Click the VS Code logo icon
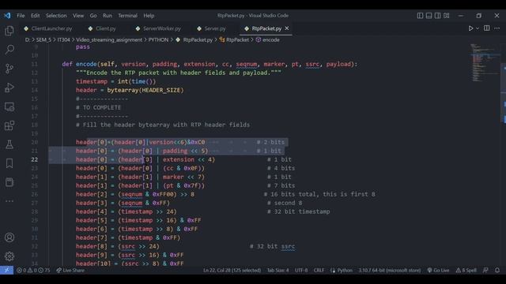506x284 pixels. pos(7,16)
